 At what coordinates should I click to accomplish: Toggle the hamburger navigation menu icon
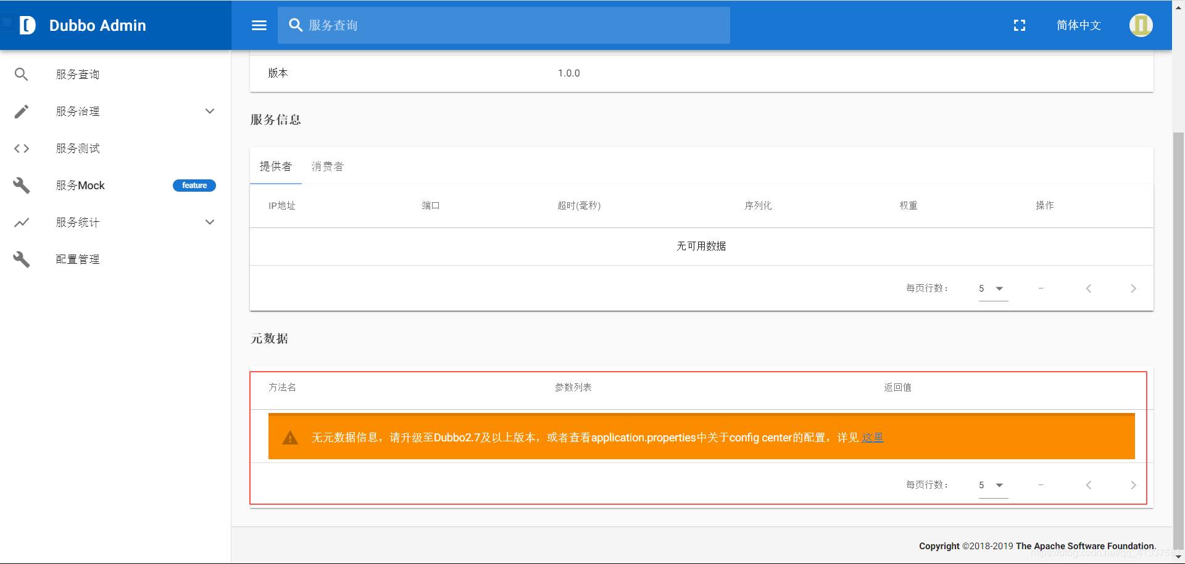[x=259, y=25]
